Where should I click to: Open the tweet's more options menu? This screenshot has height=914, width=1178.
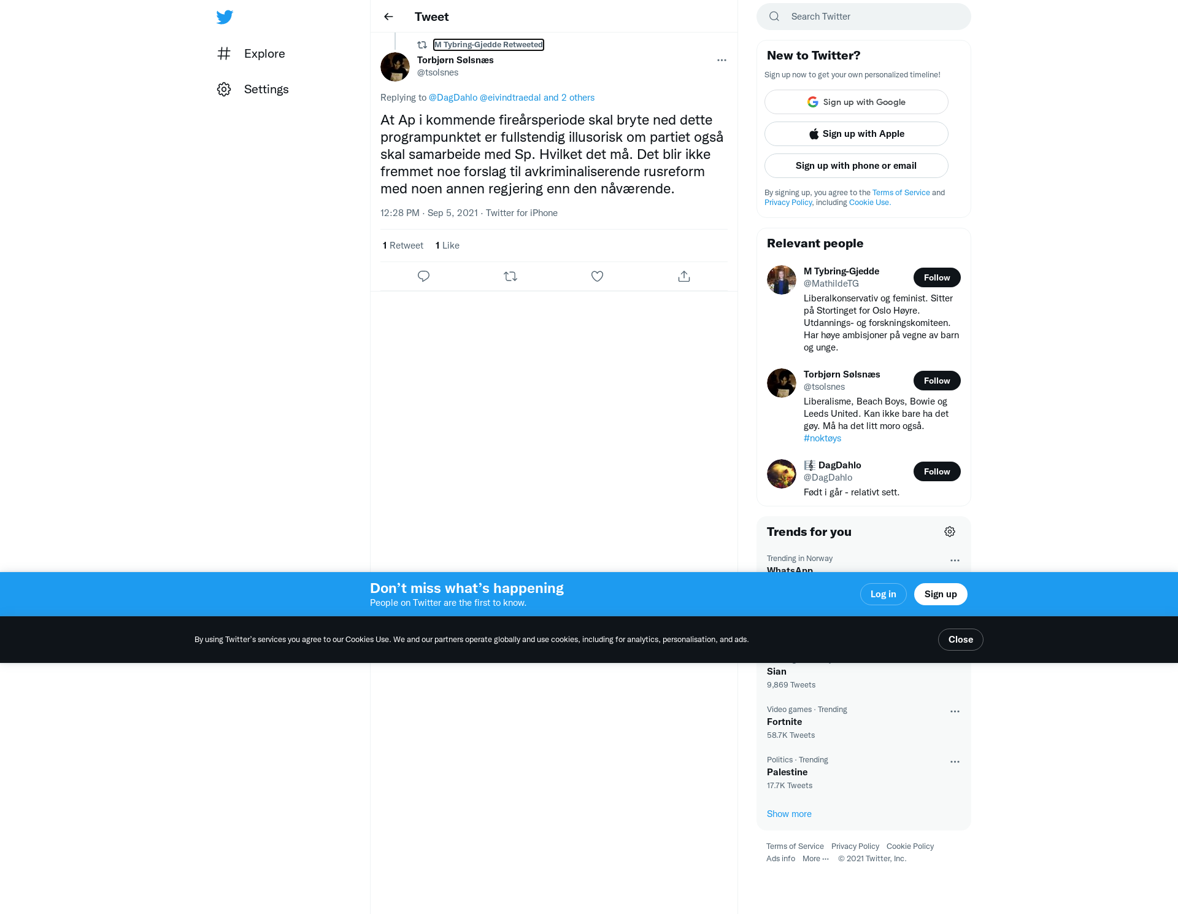click(x=722, y=60)
